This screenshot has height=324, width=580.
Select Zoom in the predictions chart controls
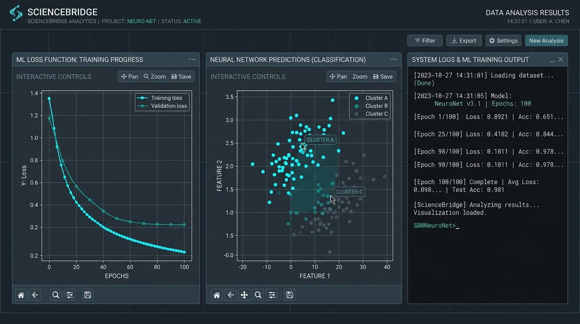tap(360, 76)
